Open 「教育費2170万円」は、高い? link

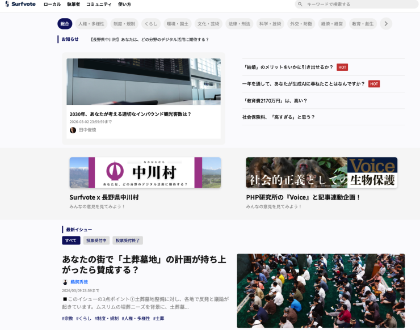click(x=275, y=100)
